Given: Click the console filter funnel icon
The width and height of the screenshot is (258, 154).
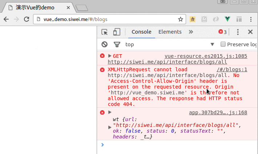Looking at the screenshot, I should click(x=117, y=44).
